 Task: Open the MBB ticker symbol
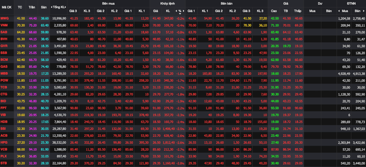4,74
